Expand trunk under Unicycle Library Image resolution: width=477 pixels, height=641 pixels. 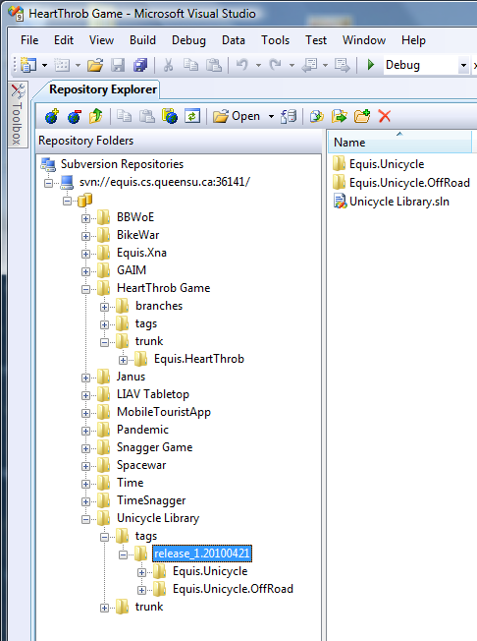tap(104, 608)
